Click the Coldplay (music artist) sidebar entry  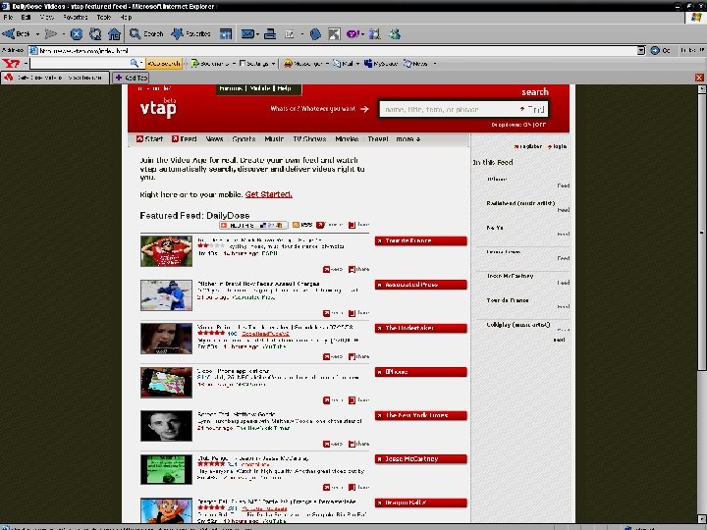pyautogui.click(x=518, y=325)
